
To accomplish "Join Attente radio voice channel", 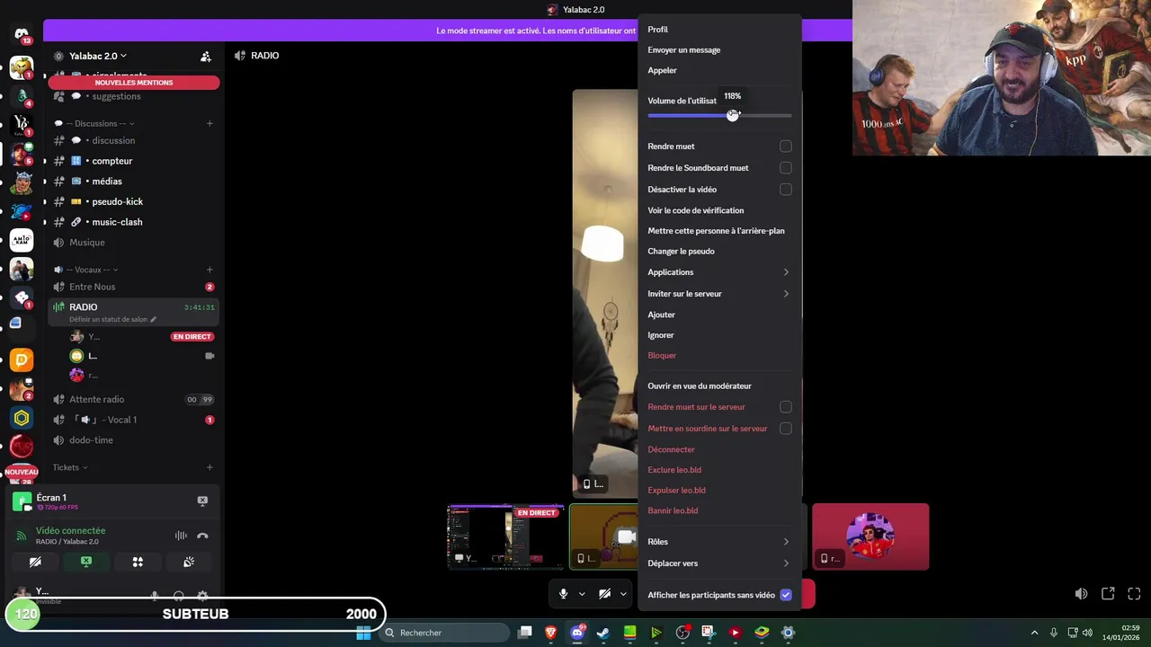I will [133, 399].
